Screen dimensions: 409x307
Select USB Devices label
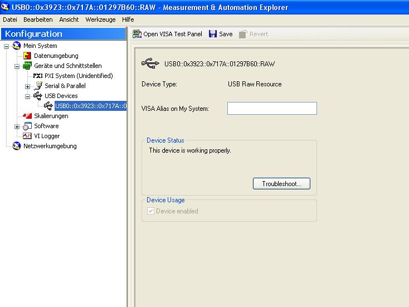coord(61,96)
